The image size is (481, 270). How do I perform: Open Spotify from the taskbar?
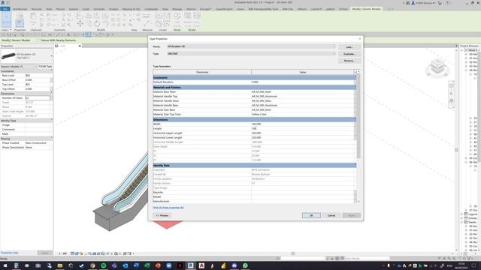(104, 265)
